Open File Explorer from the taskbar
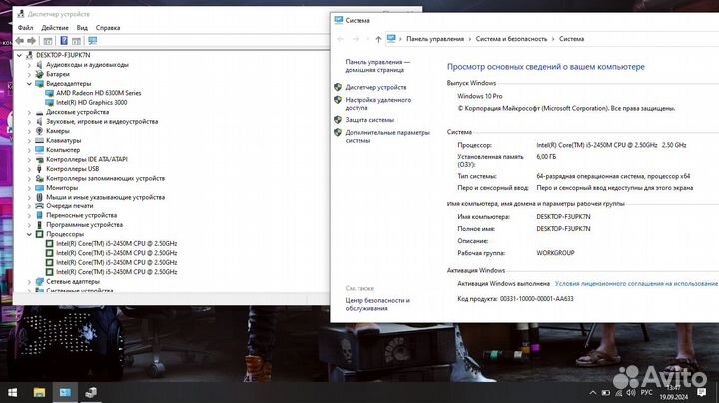This screenshot has width=719, height=403. [x=39, y=392]
